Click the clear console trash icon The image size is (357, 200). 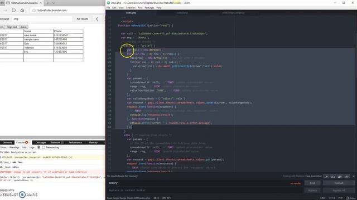click(x=38, y=147)
